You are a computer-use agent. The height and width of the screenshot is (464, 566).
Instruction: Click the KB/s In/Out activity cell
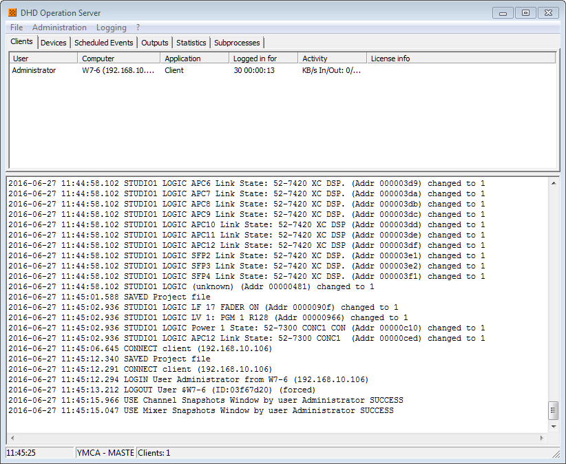point(331,70)
